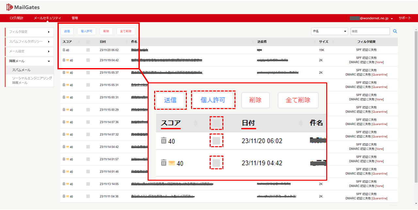Focus the 検索 search input field
Screen dimensions: 418x210
370,31
